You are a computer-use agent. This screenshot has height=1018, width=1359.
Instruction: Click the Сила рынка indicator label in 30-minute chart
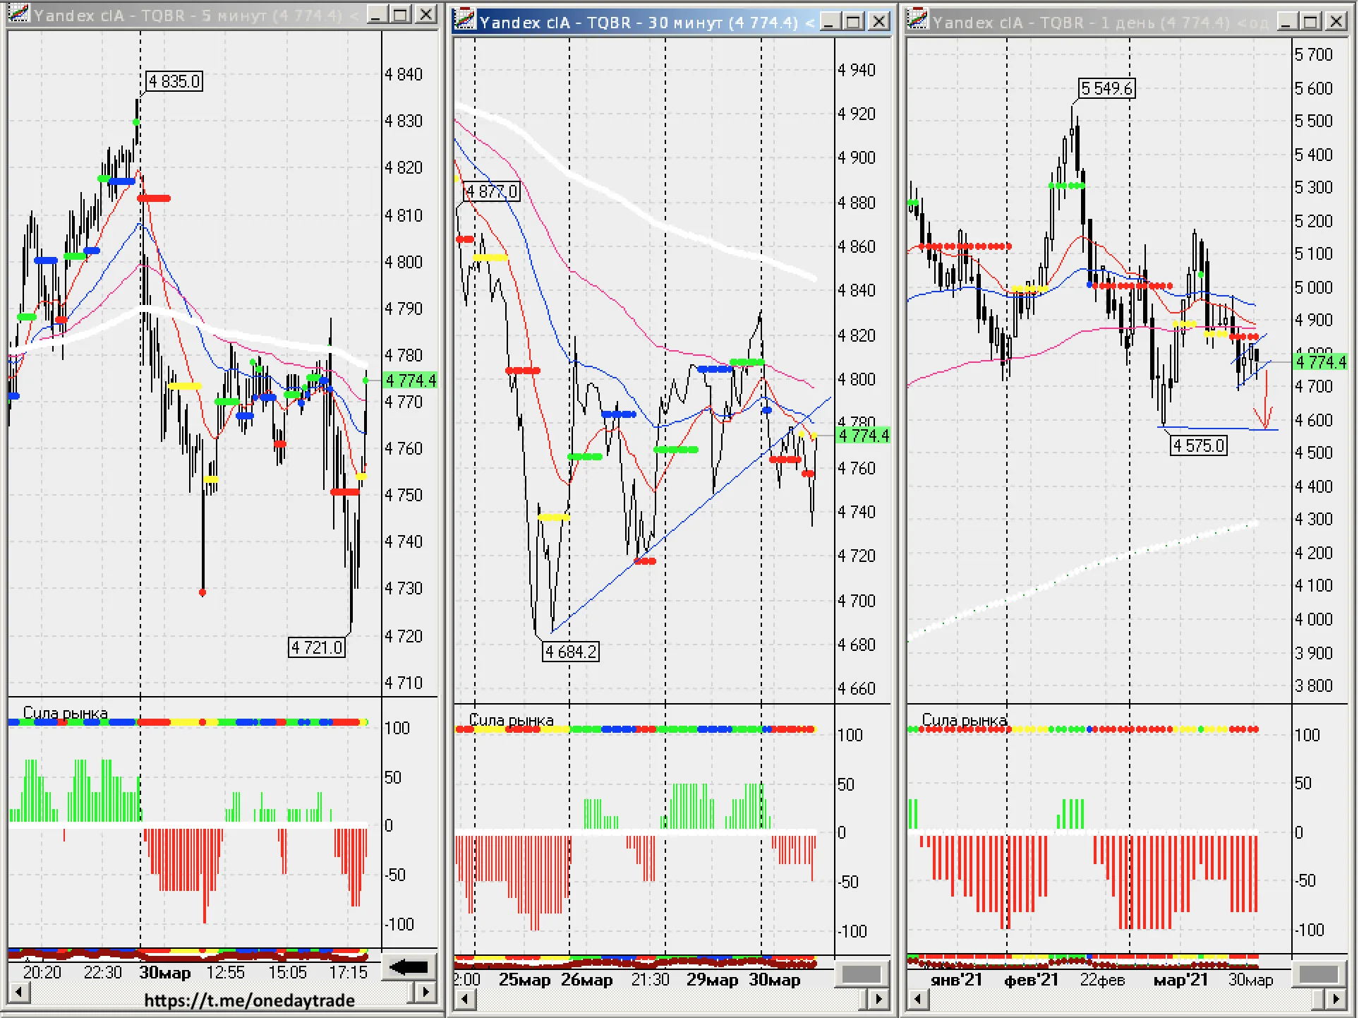511,720
